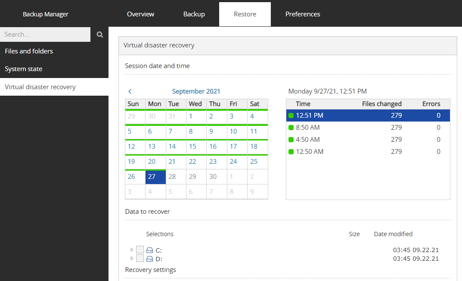The image size is (462, 281).
Task: Expand the D: drive tree node
Action: (x=132, y=258)
